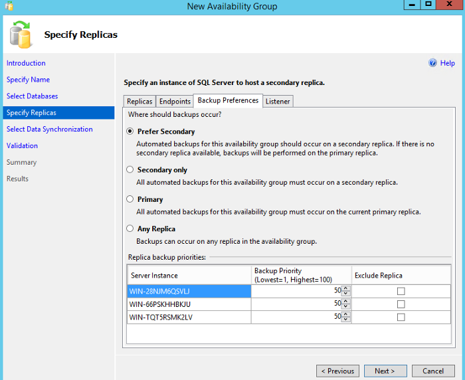Open the Help link
Viewport: 465px width, 380px height.
tap(447, 63)
